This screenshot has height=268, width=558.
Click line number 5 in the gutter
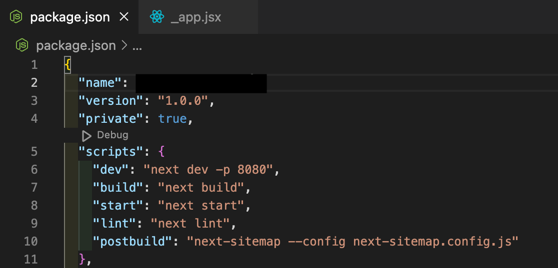[x=34, y=152]
